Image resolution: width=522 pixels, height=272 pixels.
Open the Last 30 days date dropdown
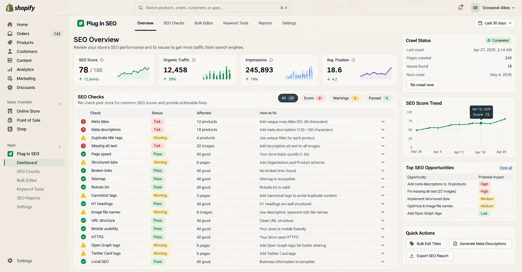[495, 23]
